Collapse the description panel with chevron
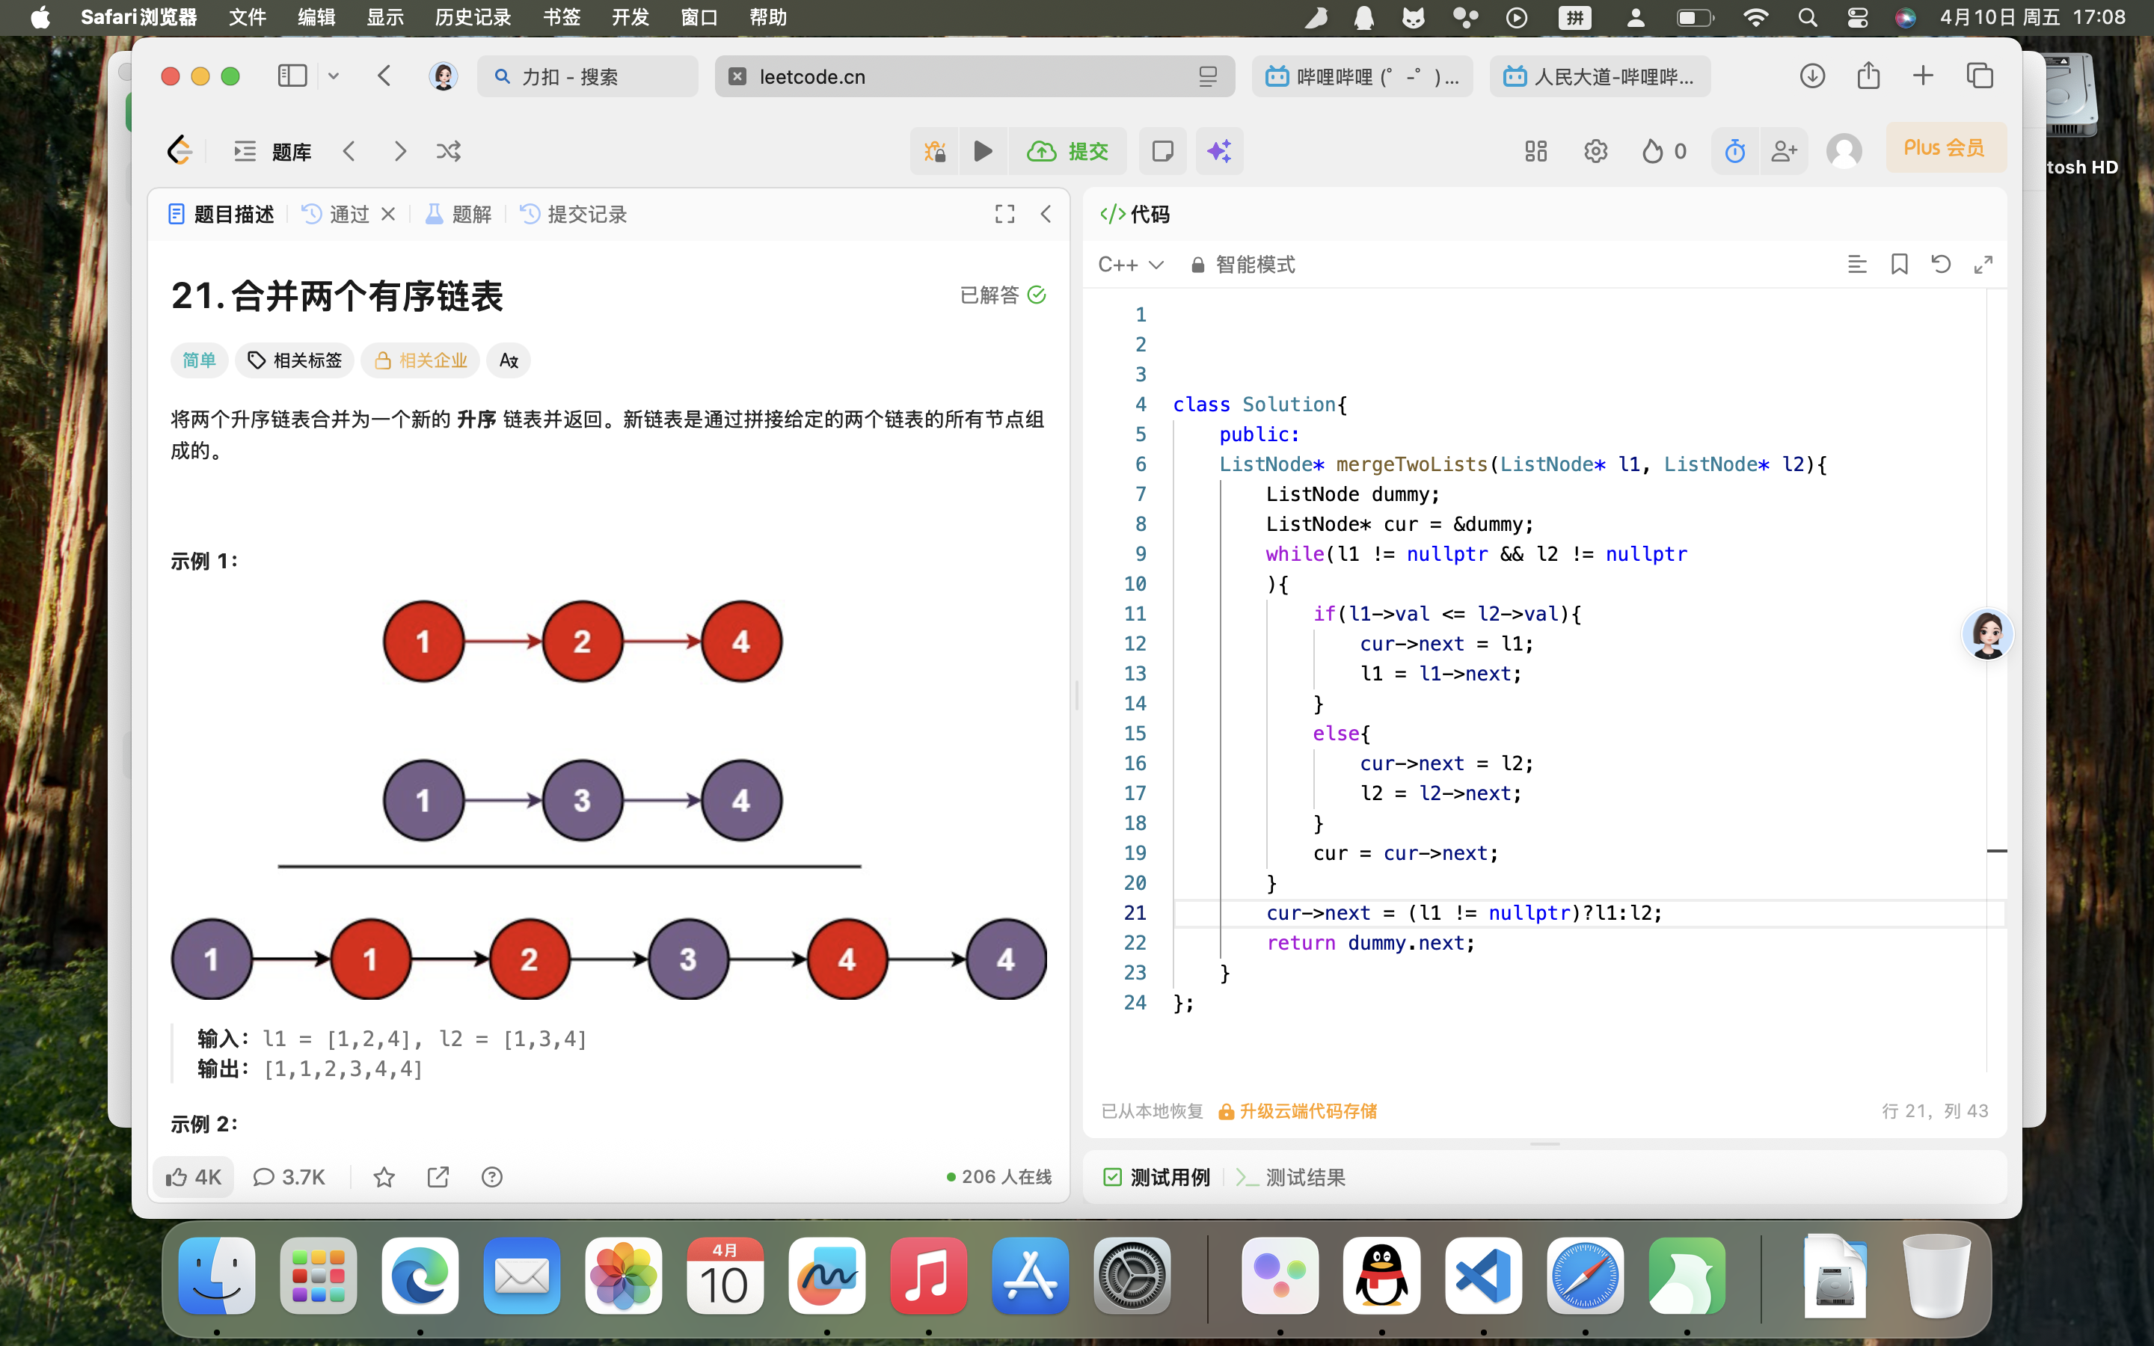This screenshot has height=1346, width=2154. pos(1046,214)
